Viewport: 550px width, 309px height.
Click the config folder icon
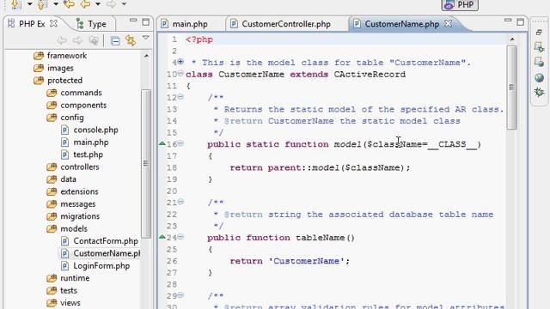pos(52,118)
